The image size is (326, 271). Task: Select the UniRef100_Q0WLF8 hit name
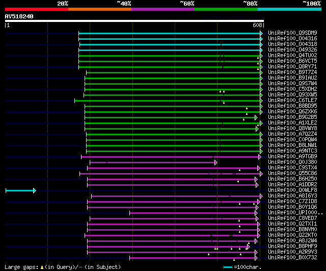(x=292, y=190)
